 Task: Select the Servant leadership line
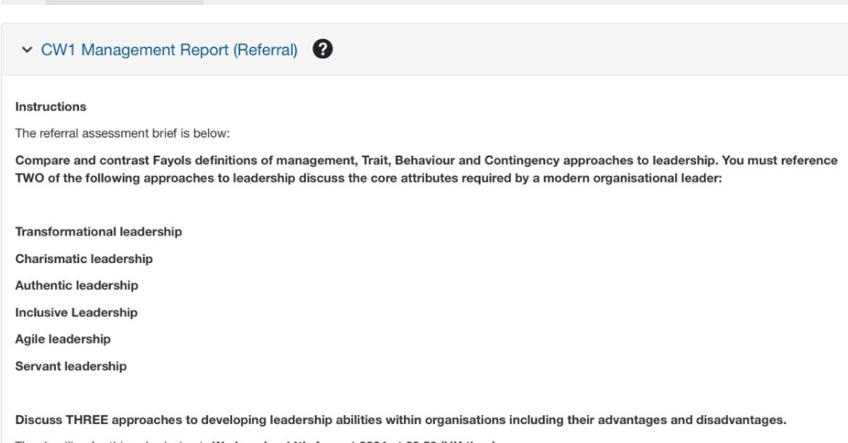coord(71,367)
